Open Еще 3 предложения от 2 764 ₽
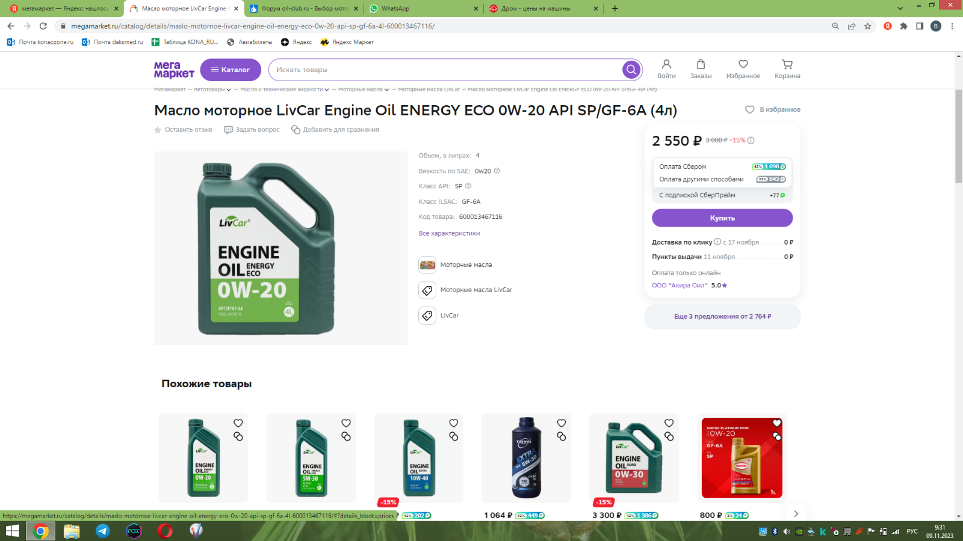Viewport: 963px width, 541px height. tap(722, 316)
